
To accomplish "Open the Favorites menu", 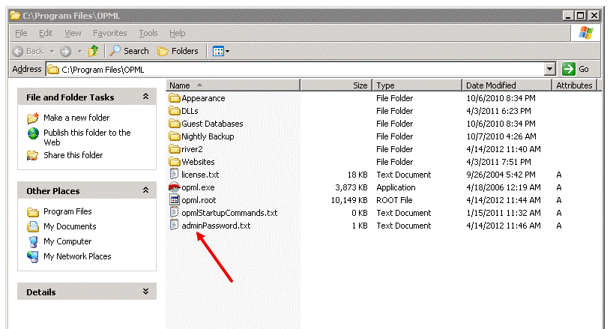I will click(110, 33).
